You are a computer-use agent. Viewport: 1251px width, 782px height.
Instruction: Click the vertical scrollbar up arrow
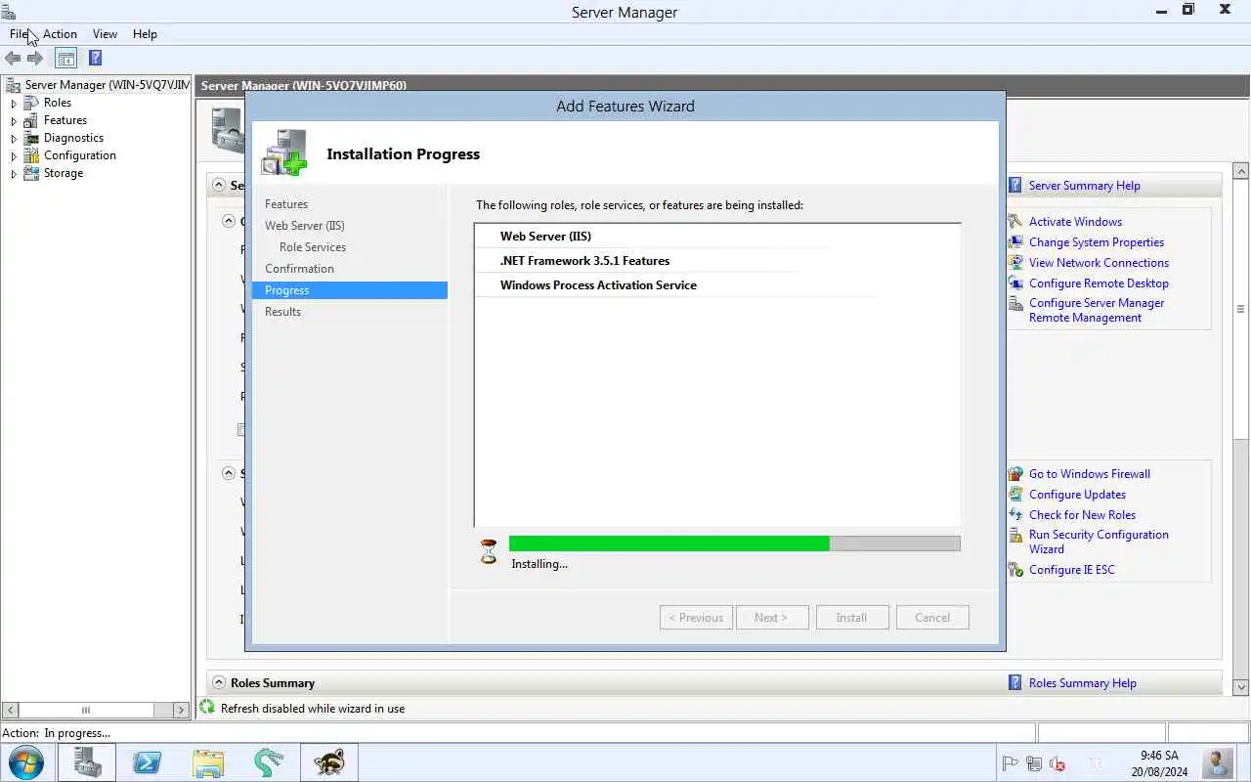(x=1241, y=171)
